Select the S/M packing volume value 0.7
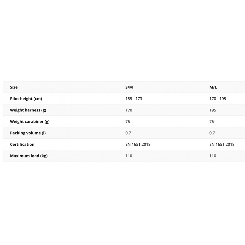 pyautogui.click(x=128, y=133)
